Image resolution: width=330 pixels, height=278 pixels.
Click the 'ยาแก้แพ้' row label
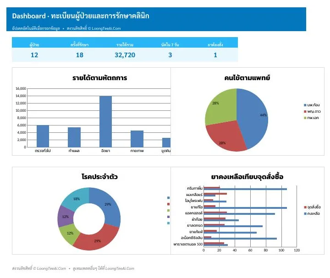pos(196,232)
